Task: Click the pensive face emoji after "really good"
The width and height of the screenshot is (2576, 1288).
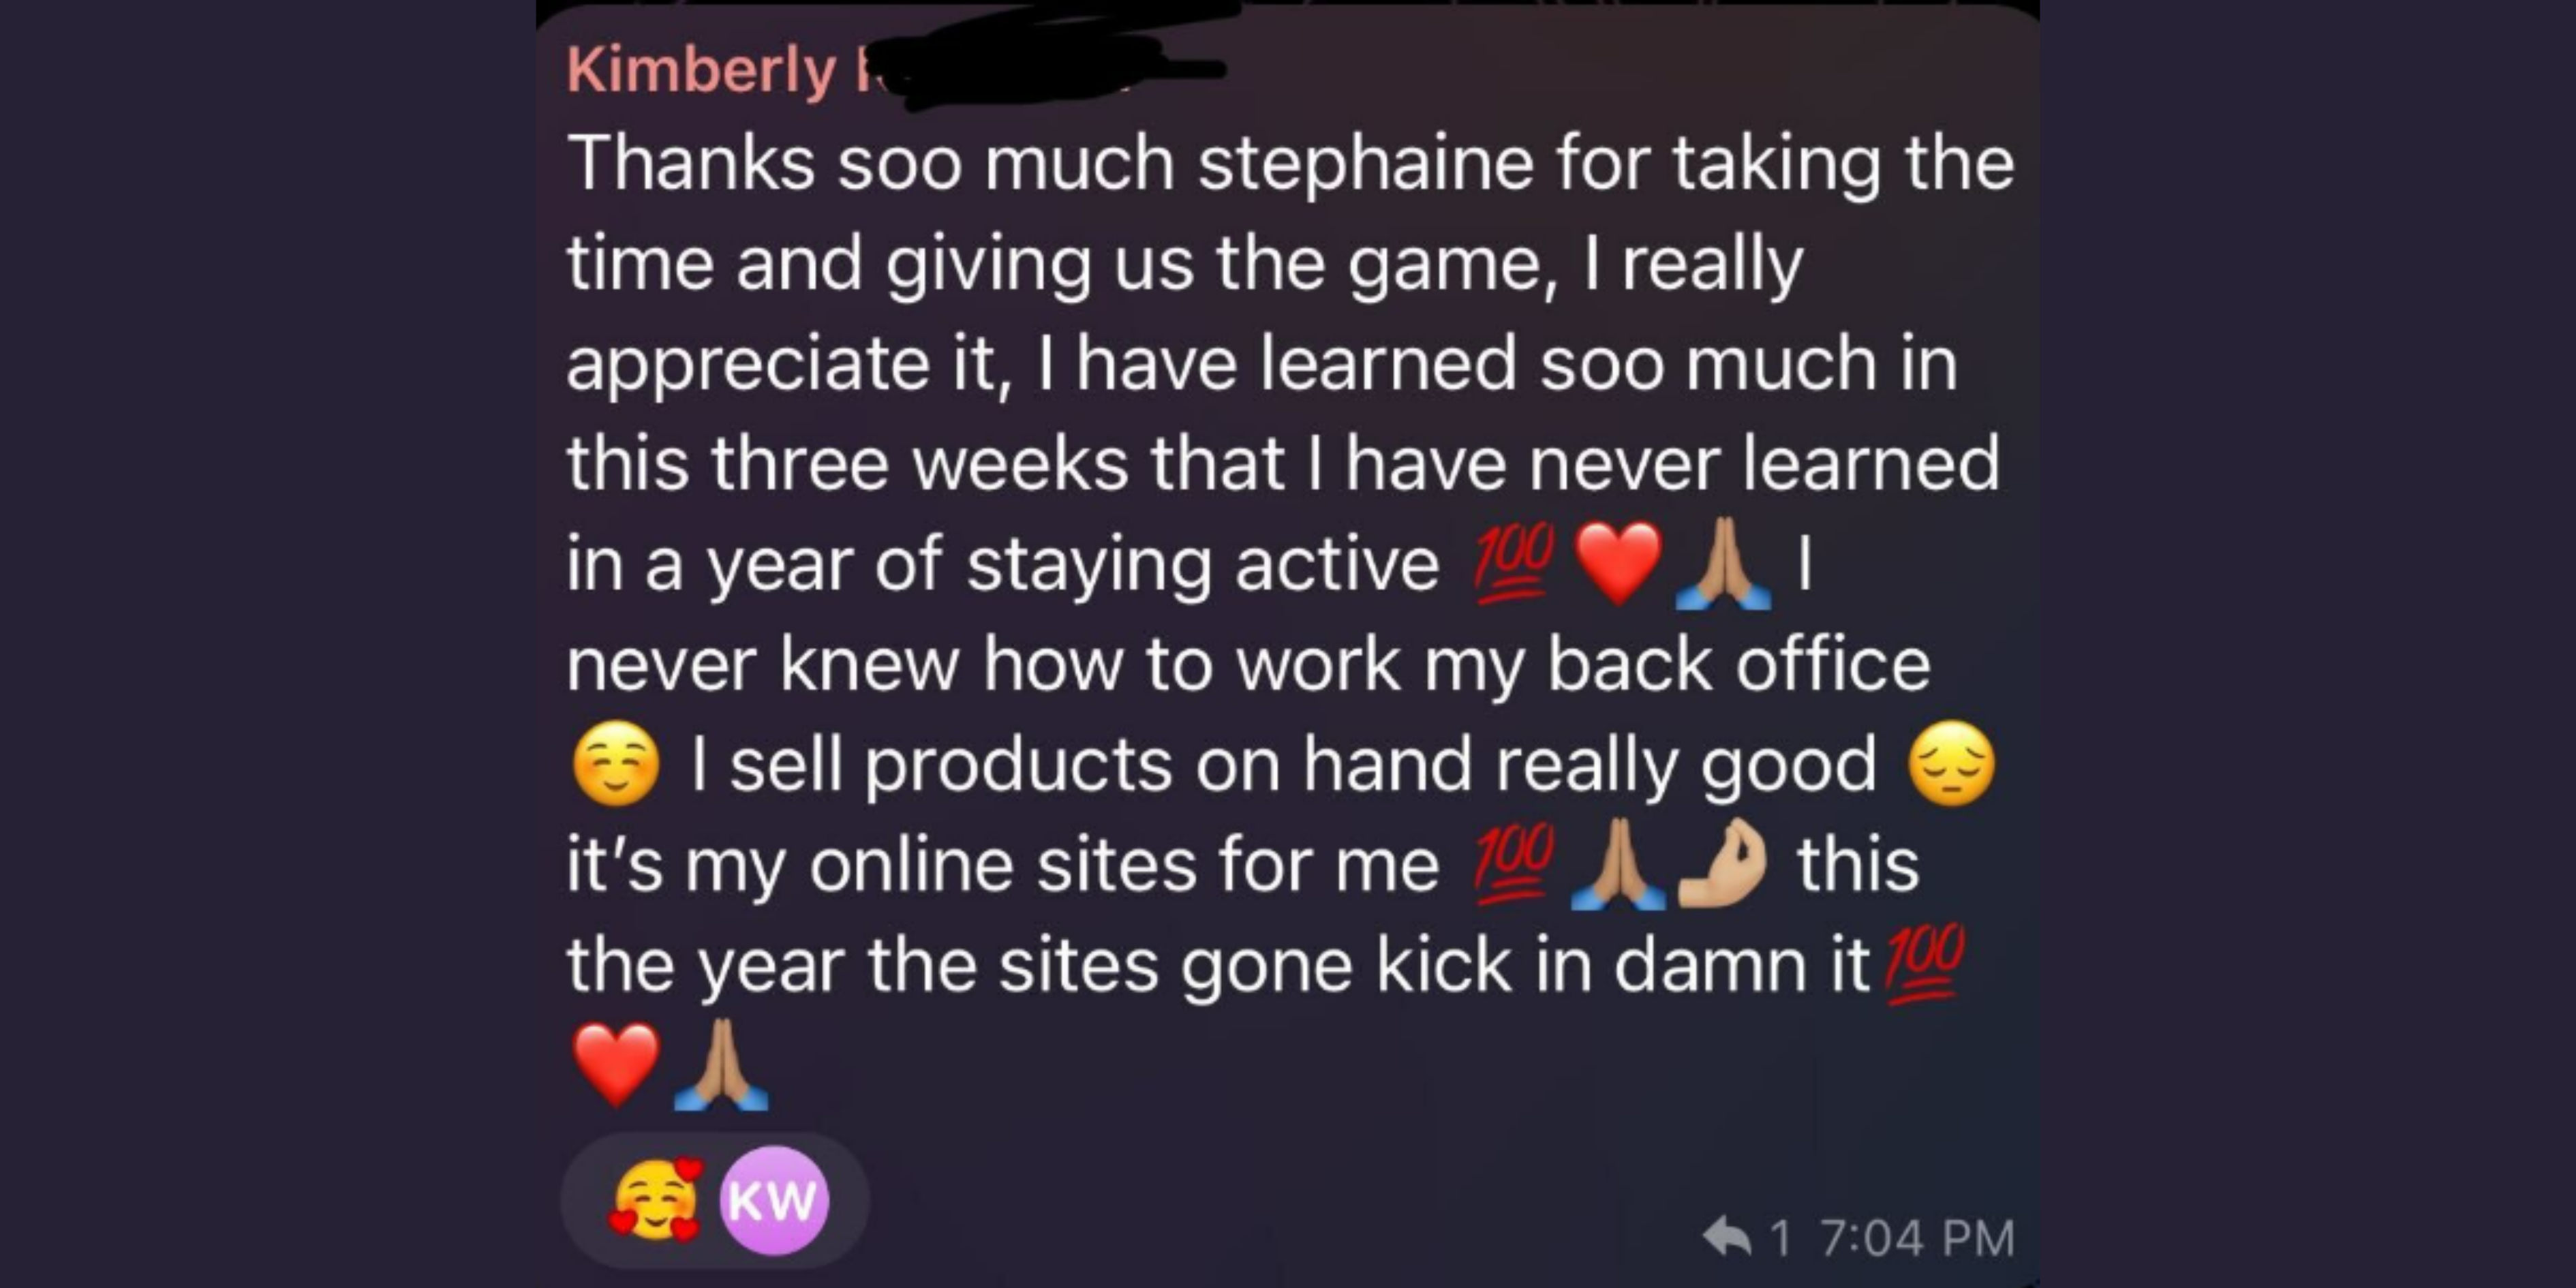Action: point(1952,763)
